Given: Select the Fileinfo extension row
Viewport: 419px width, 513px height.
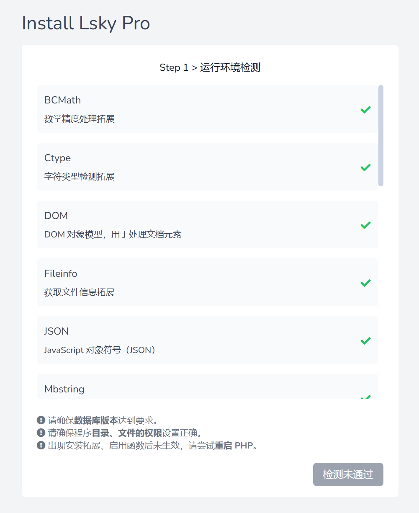Looking at the screenshot, I should [x=208, y=282].
